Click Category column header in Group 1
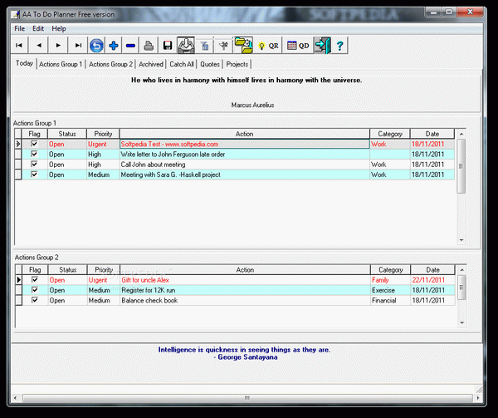 (x=390, y=134)
